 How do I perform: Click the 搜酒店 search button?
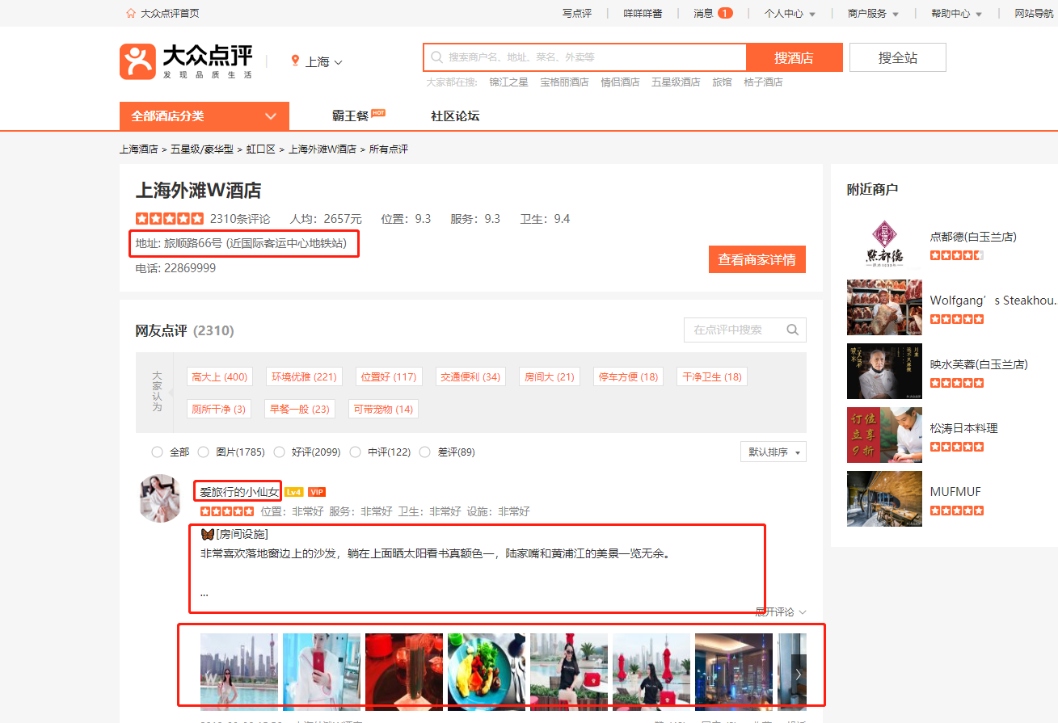[x=794, y=57]
